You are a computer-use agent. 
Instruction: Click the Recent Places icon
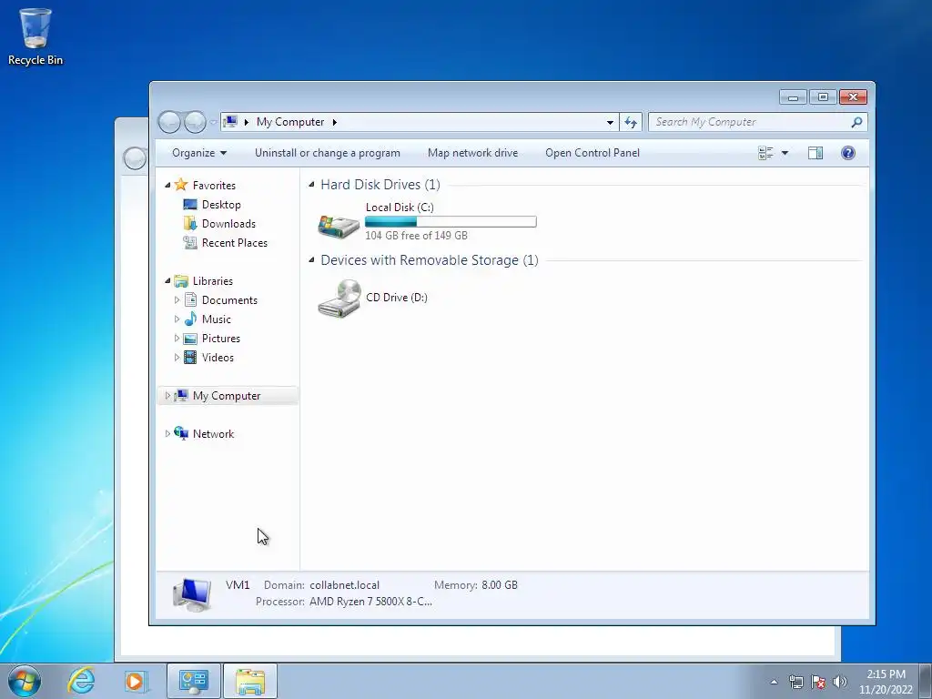pos(190,242)
